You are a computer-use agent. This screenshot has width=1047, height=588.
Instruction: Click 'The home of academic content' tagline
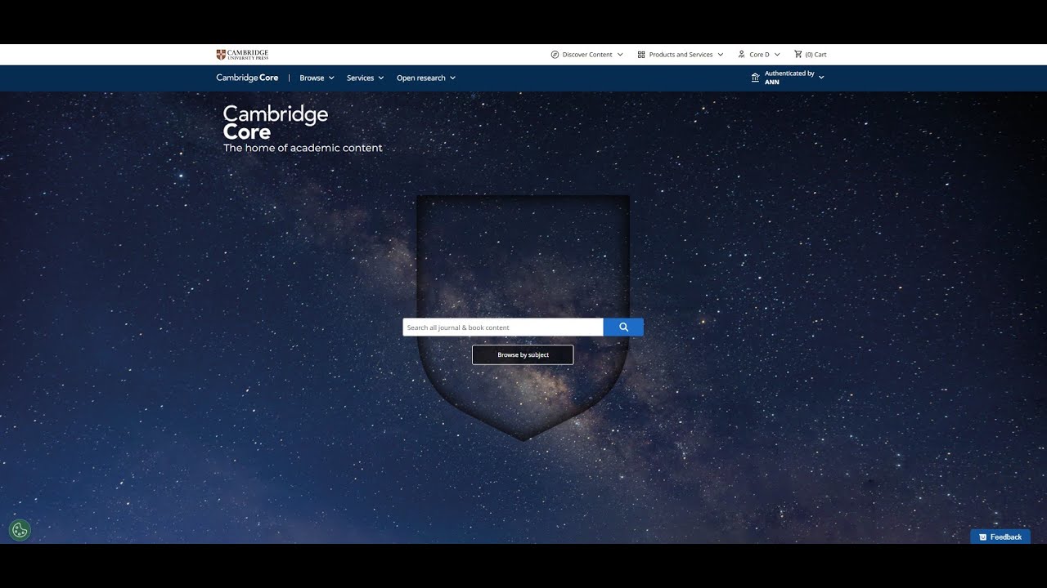point(303,149)
